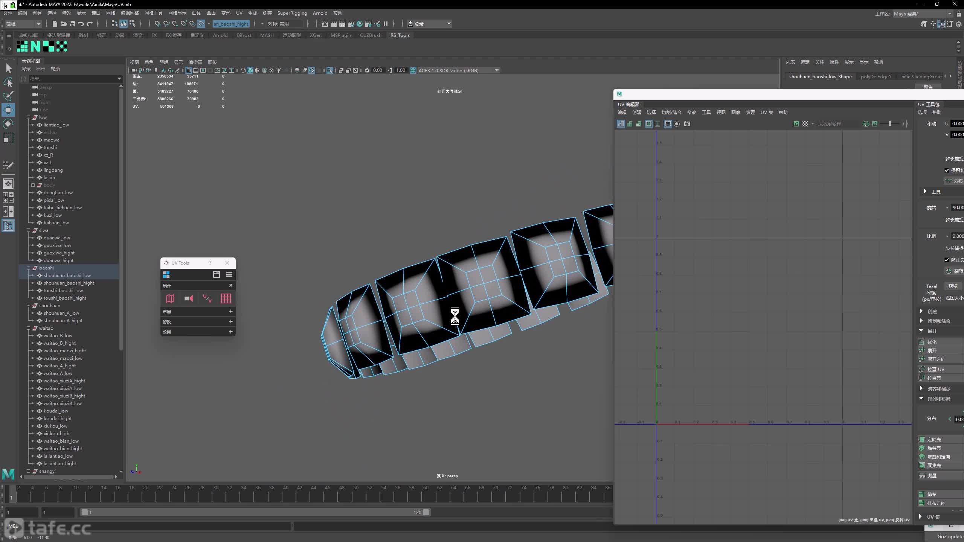
Task: Click the 分布 button under move settings
Action: 953,181
